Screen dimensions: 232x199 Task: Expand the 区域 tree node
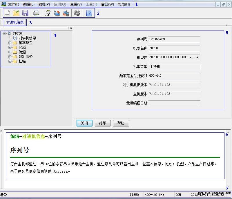coord(10,48)
